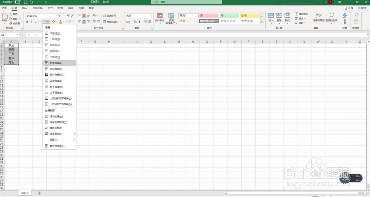Choose All Borders (所有框线) menu item

(x=60, y=63)
